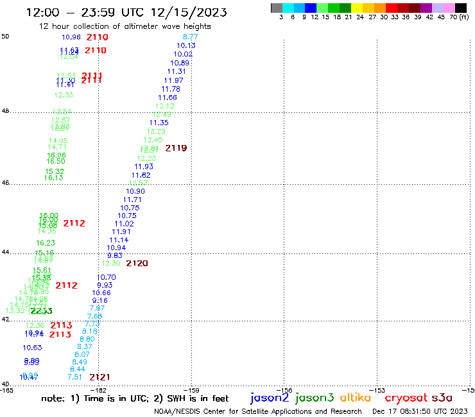Click the jason2 satellite legend label

click(270, 398)
